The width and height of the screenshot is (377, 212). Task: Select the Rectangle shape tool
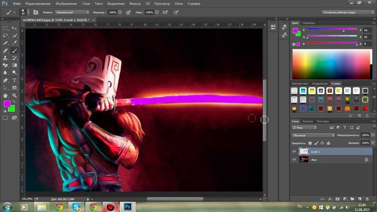click(x=14, y=88)
